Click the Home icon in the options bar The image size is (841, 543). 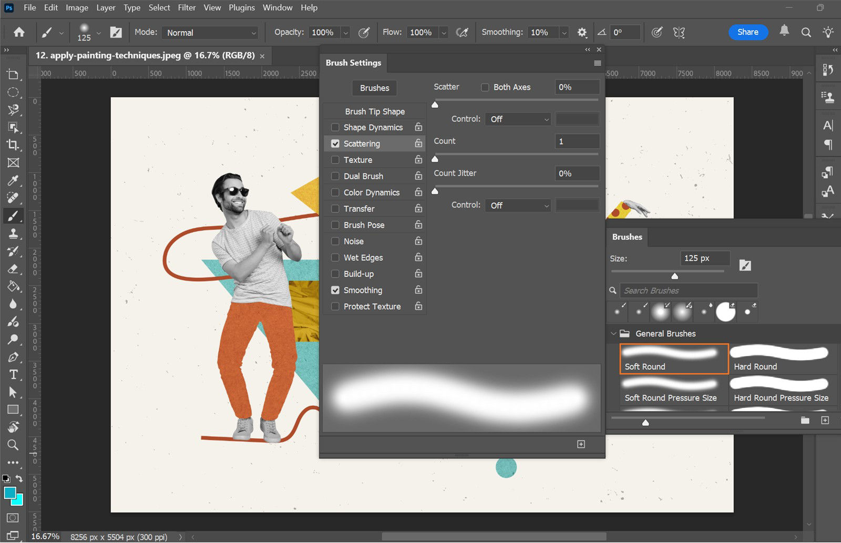19,32
